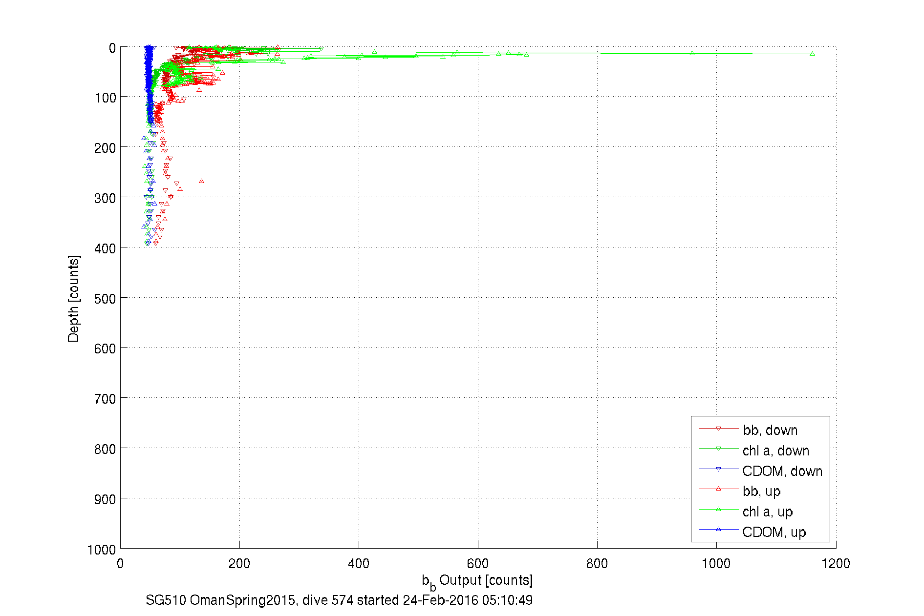Click the green down-triangle marker beside 'chl a, down'
The height and width of the screenshot is (616, 924).
pyautogui.click(x=718, y=449)
